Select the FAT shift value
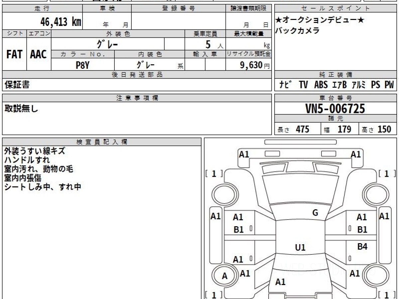This screenshot has height=299, width=399. [x=14, y=54]
